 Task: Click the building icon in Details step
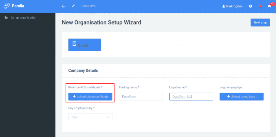[x=74, y=44]
